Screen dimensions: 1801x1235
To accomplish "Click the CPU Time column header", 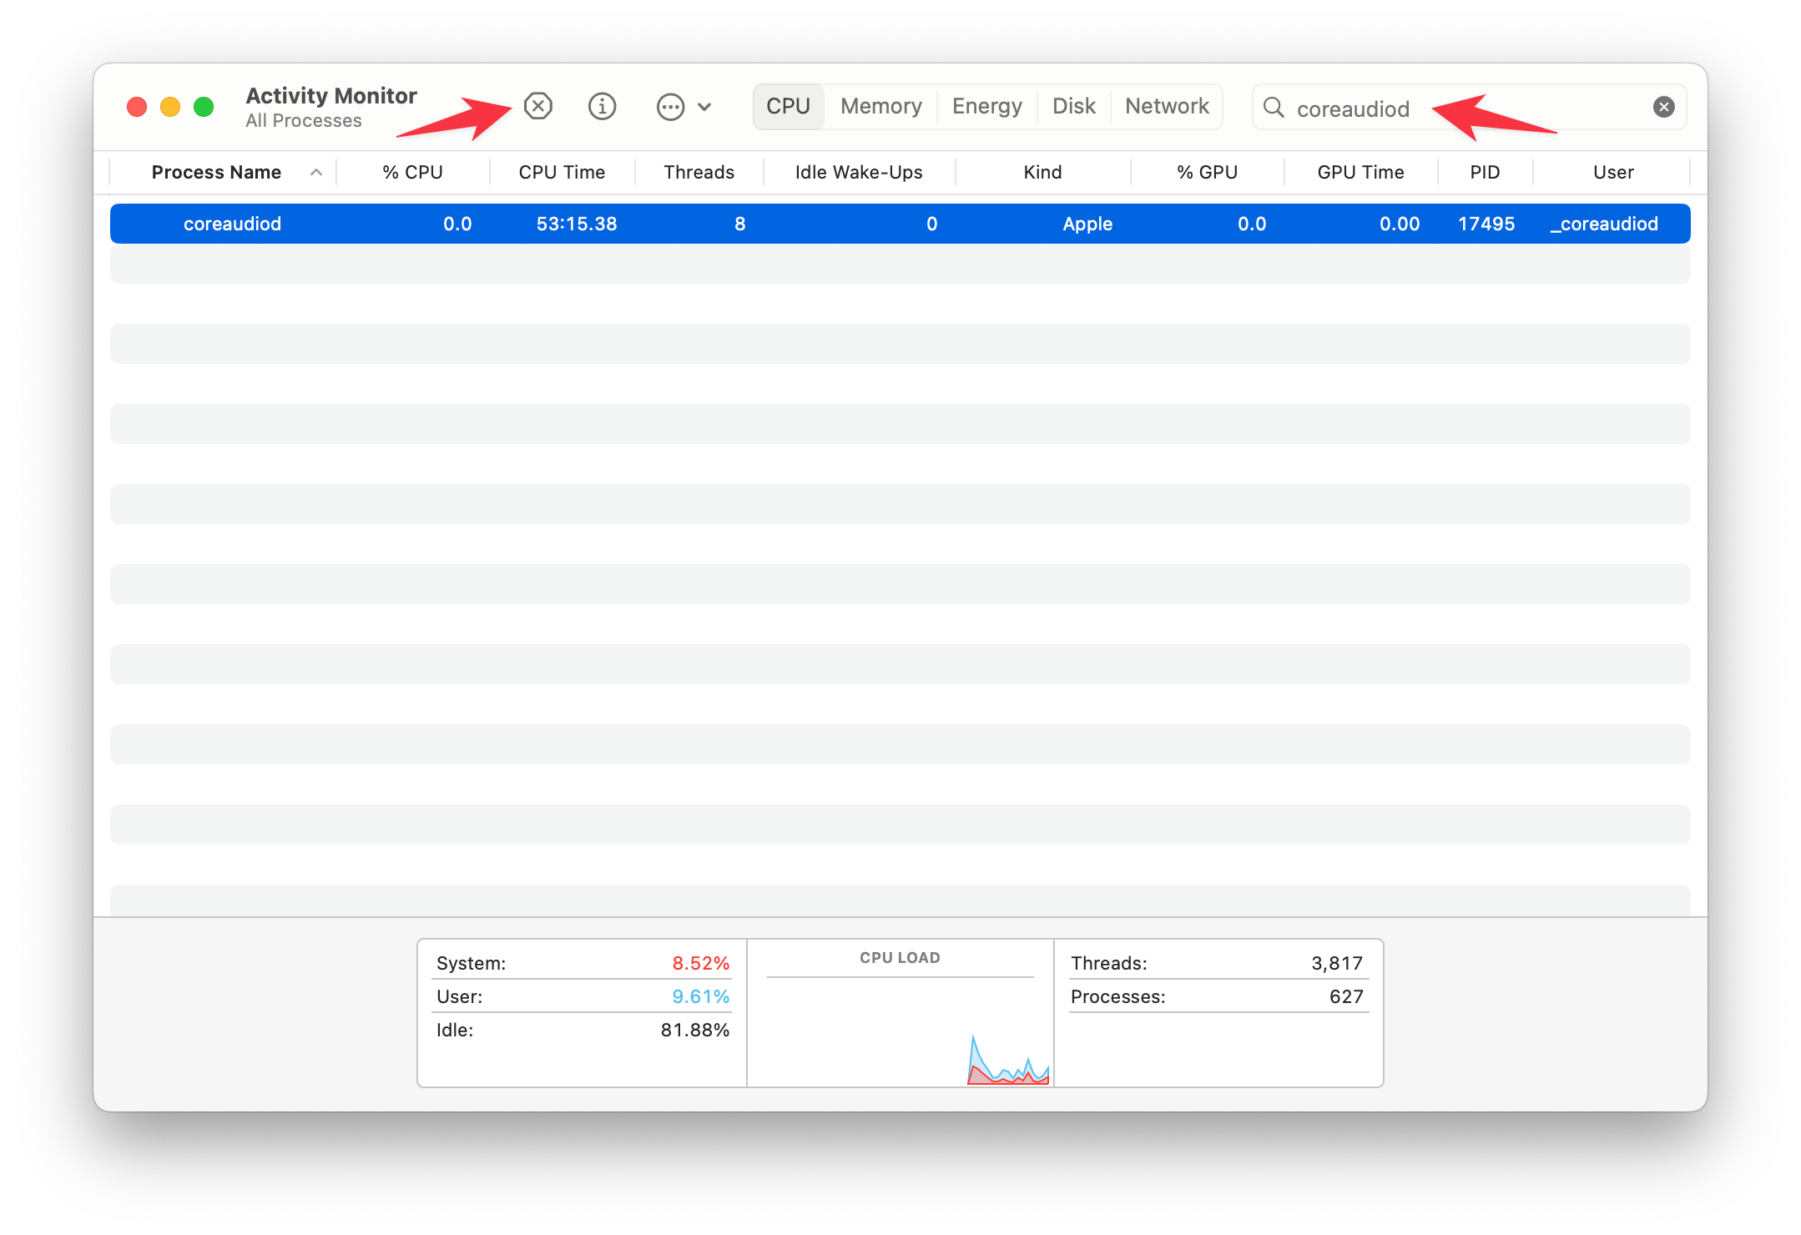I will point(561,172).
